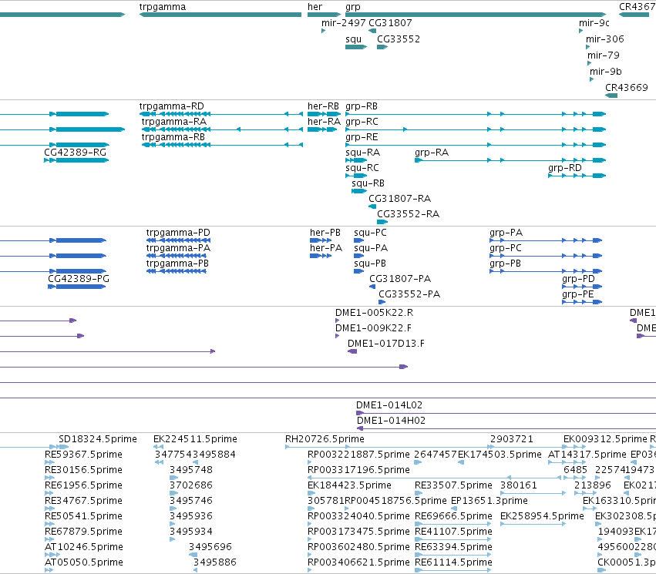Click the RH20726.5prime EST label

pos(325,439)
